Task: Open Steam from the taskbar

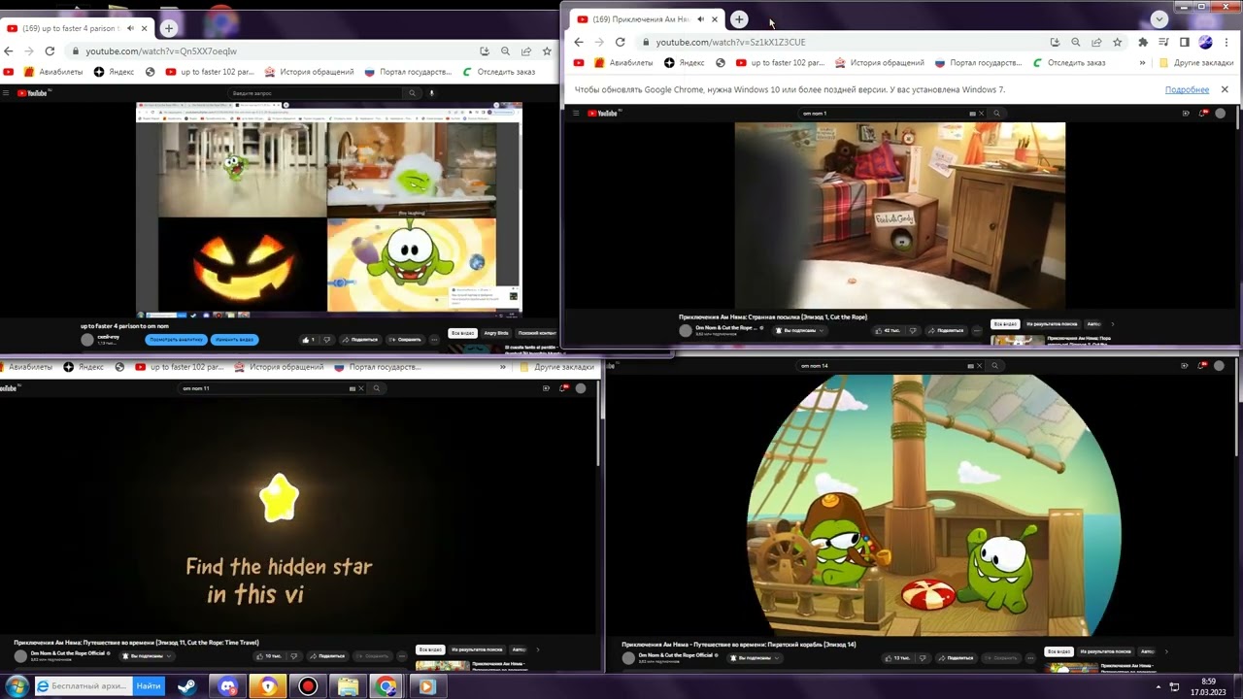Action: click(x=186, y=686)
